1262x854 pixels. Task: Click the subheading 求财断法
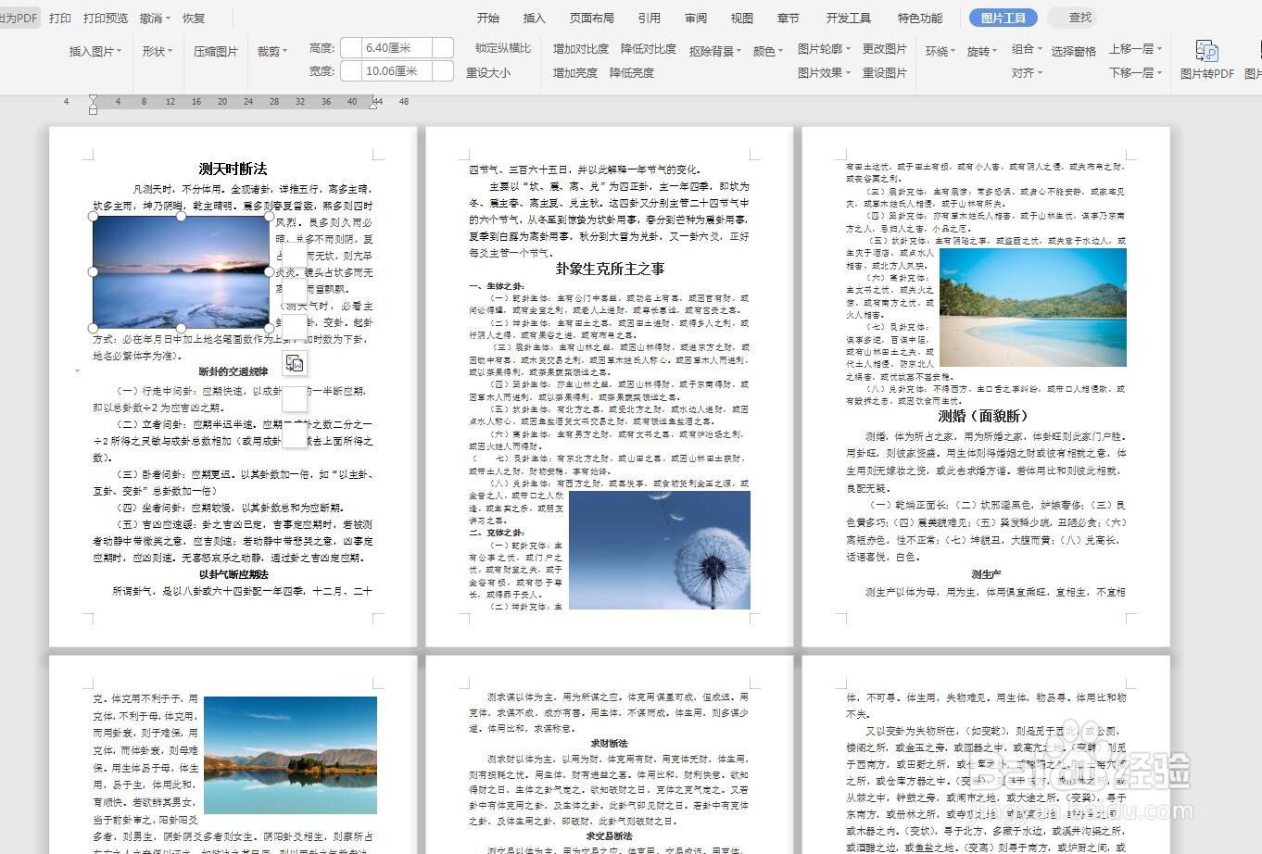coord(610,744)
